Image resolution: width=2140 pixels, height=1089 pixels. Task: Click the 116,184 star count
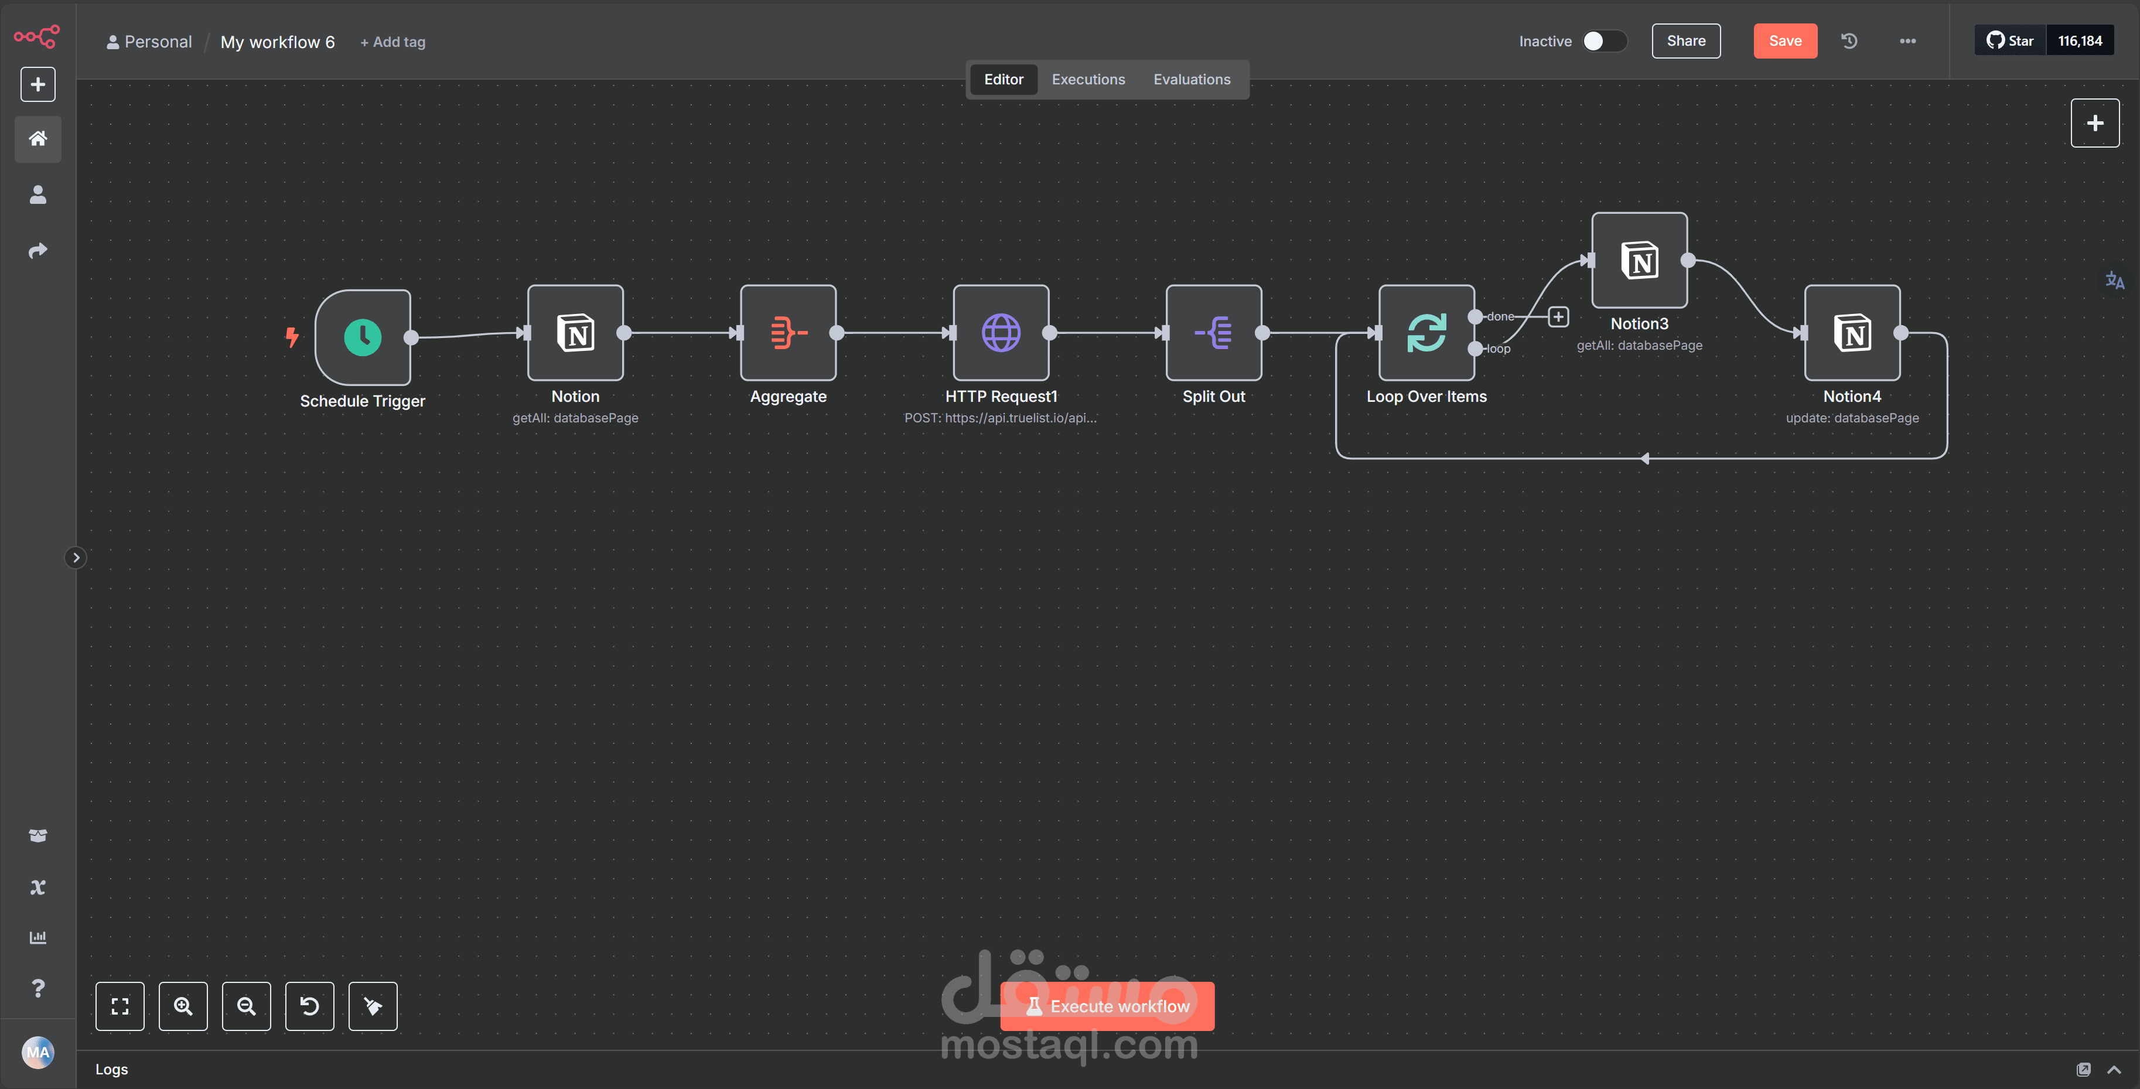pos(2079,40)
